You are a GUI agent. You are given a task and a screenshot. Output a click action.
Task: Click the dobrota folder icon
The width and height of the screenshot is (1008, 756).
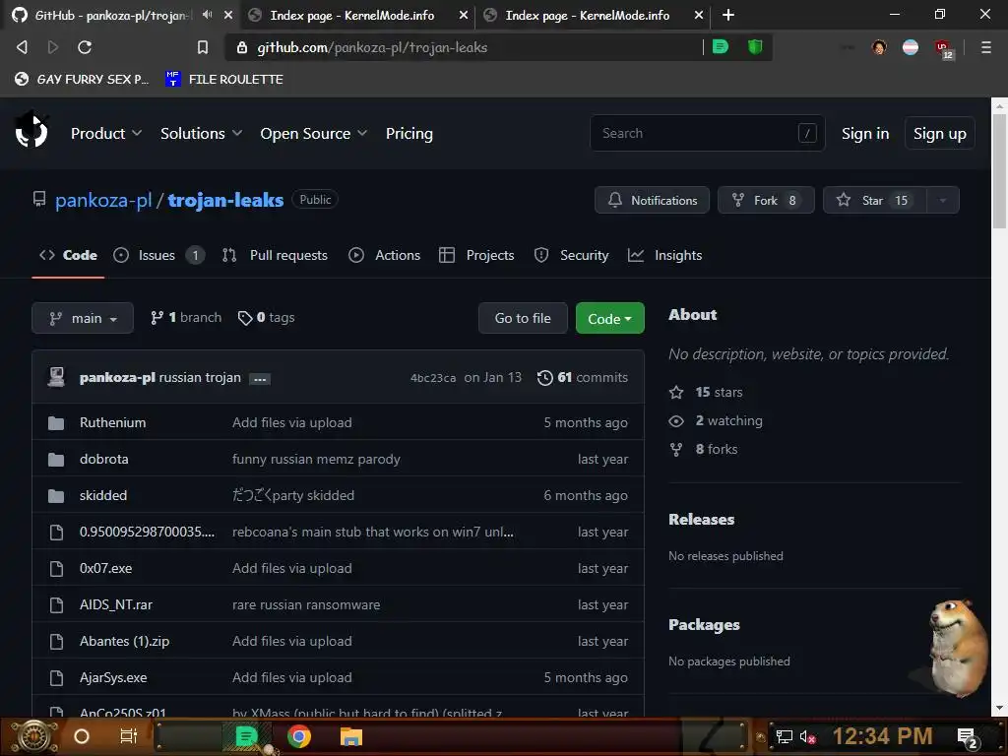(56, 460)
